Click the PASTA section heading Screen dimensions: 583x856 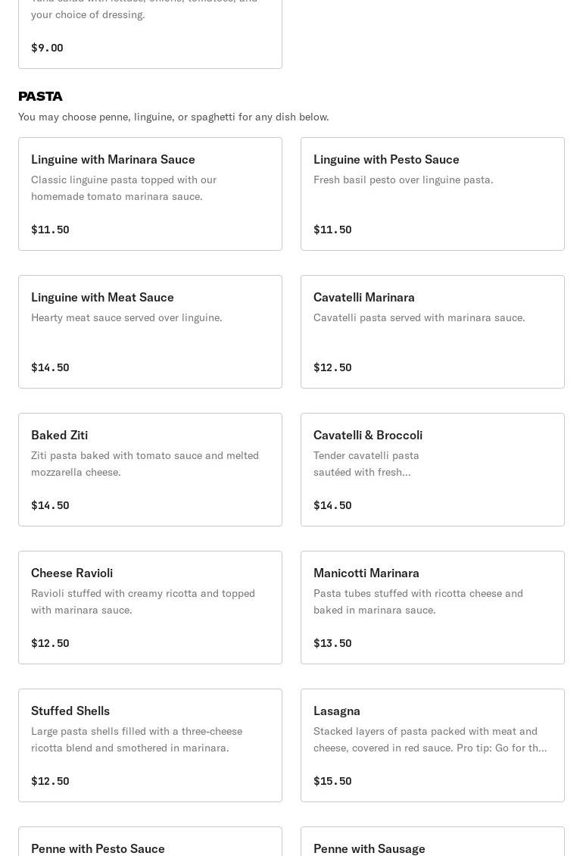pos(40,96)
